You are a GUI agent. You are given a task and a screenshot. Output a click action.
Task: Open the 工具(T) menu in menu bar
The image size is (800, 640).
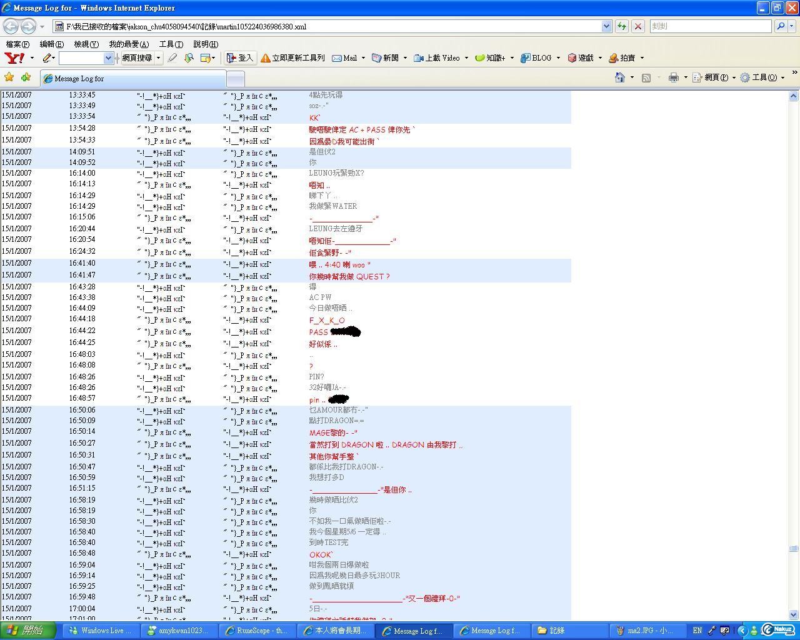tap(171, 44)
